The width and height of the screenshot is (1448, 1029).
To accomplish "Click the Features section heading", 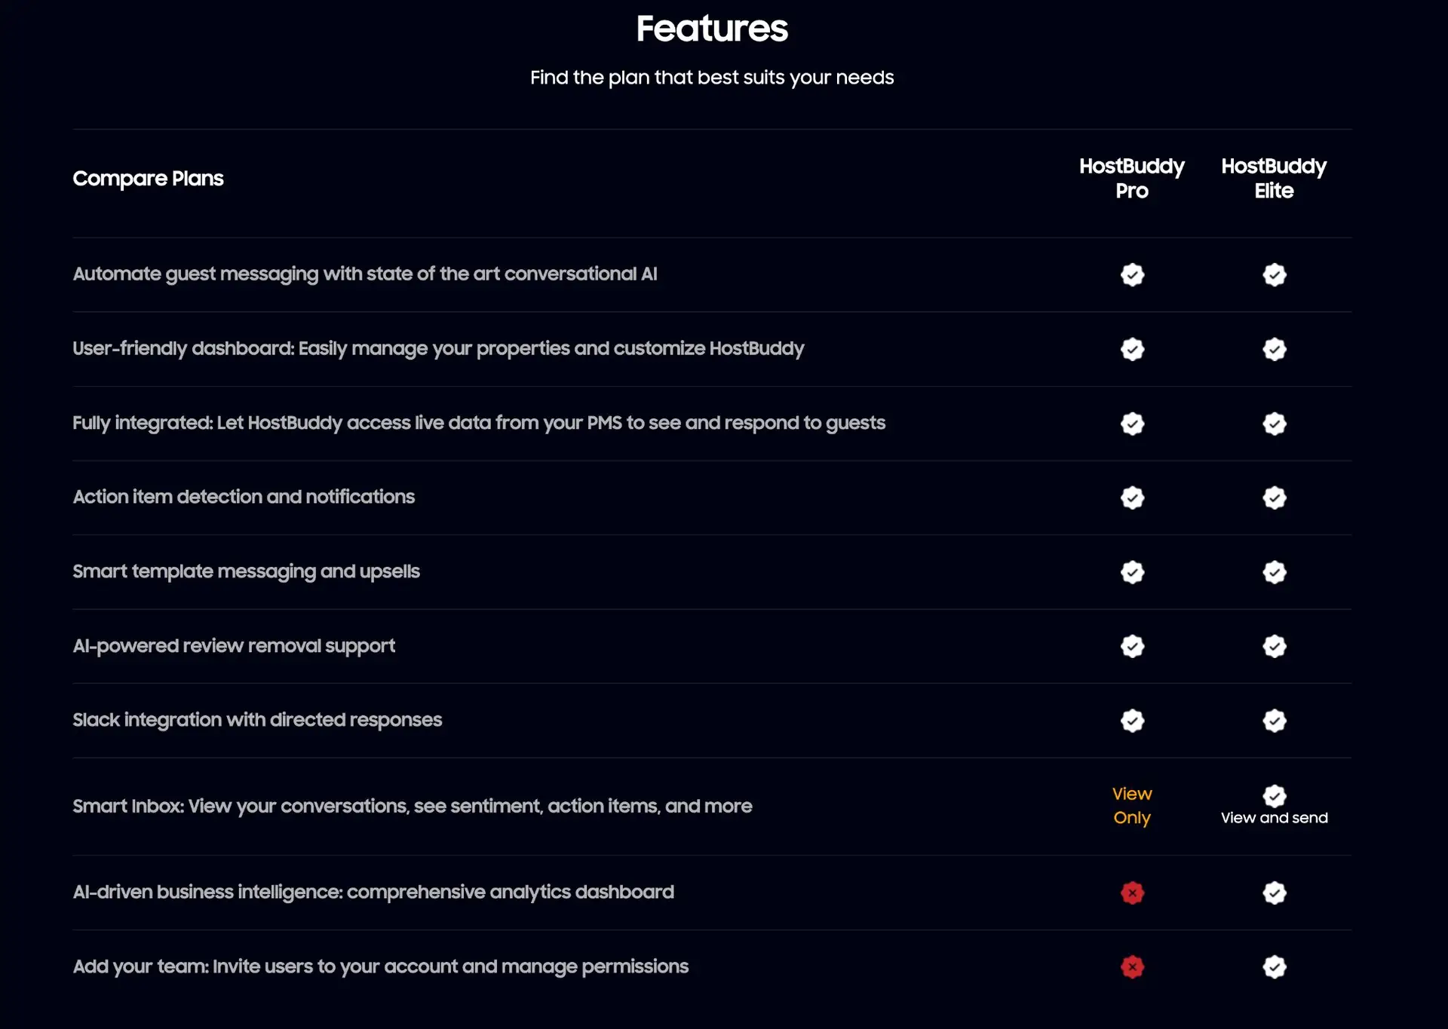I will [712, 28].
